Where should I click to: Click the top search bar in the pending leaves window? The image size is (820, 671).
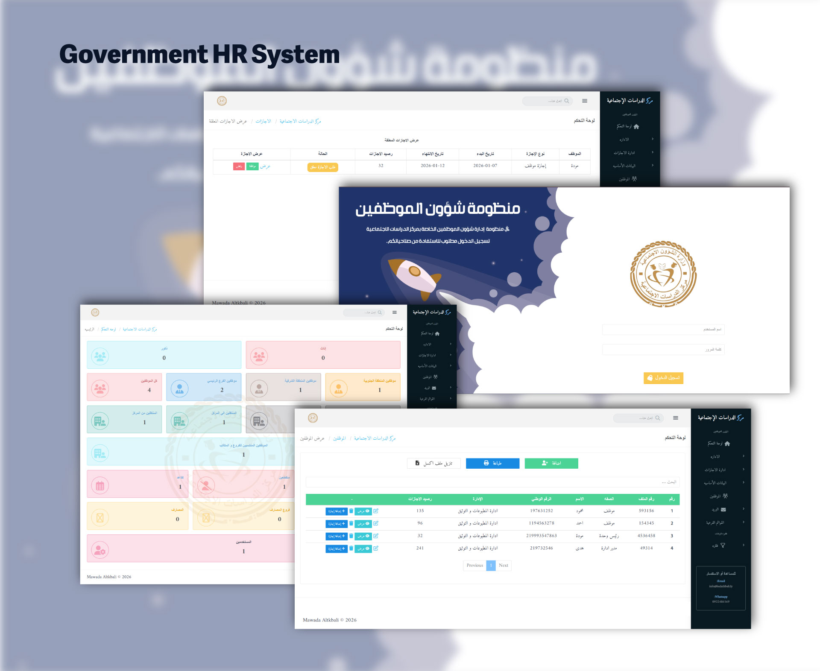click(x=548, y=101)
